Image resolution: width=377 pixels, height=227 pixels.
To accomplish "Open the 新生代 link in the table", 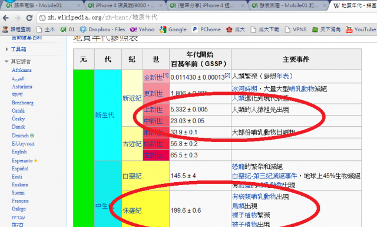I will [x=105, y=115].
